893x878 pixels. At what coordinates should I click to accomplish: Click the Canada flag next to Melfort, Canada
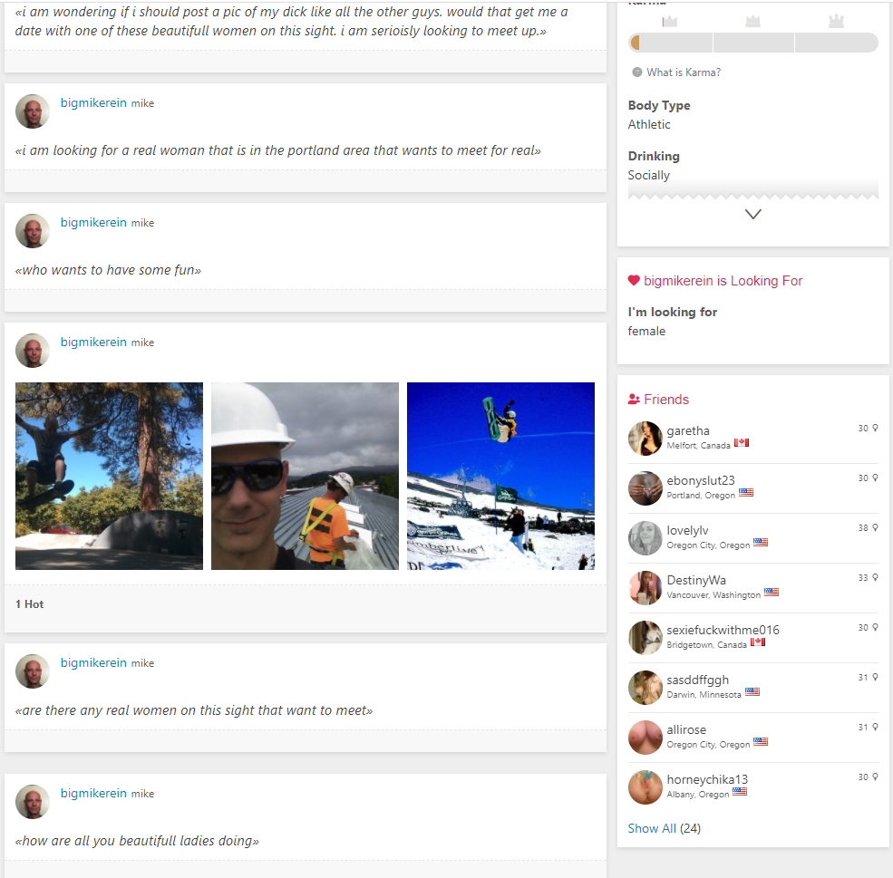pyautogui.click(x=742, y=443)
